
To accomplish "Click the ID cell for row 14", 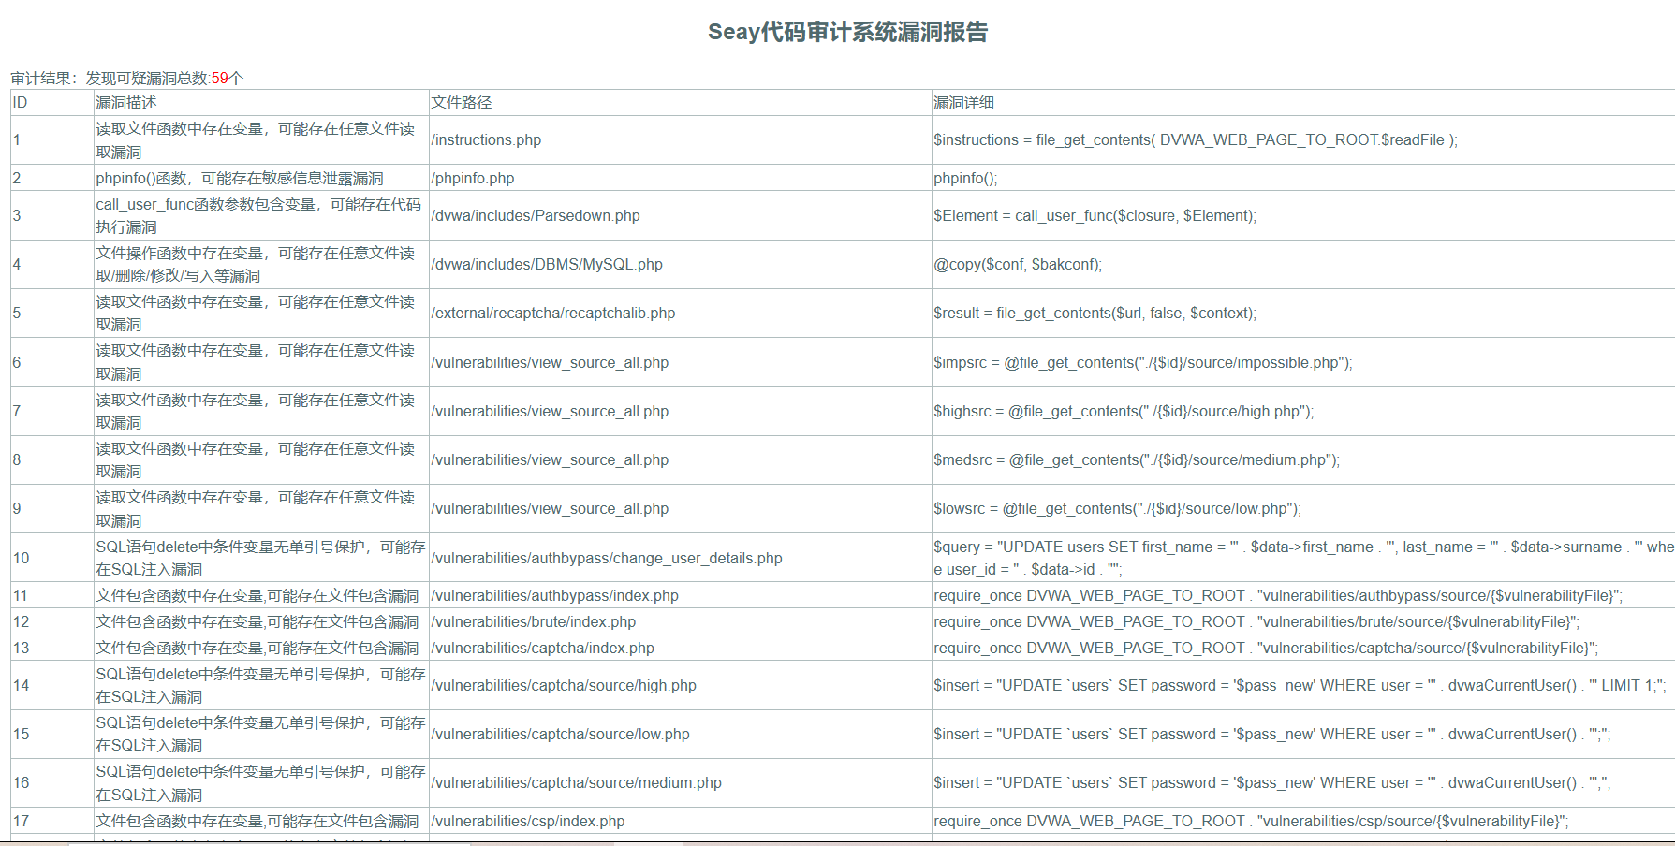I will tap(20, 685).
